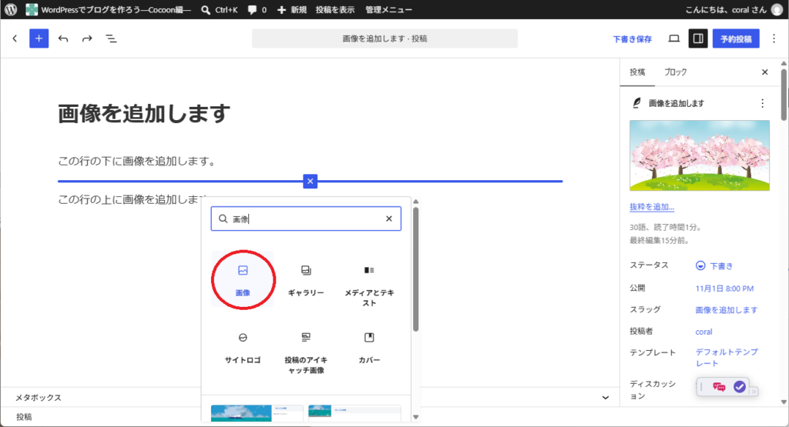The height and width of the screenshot is (427, 789).
Task: Open post actions three-dot menu
Action: pyautogui.click(x=762, y=103)
